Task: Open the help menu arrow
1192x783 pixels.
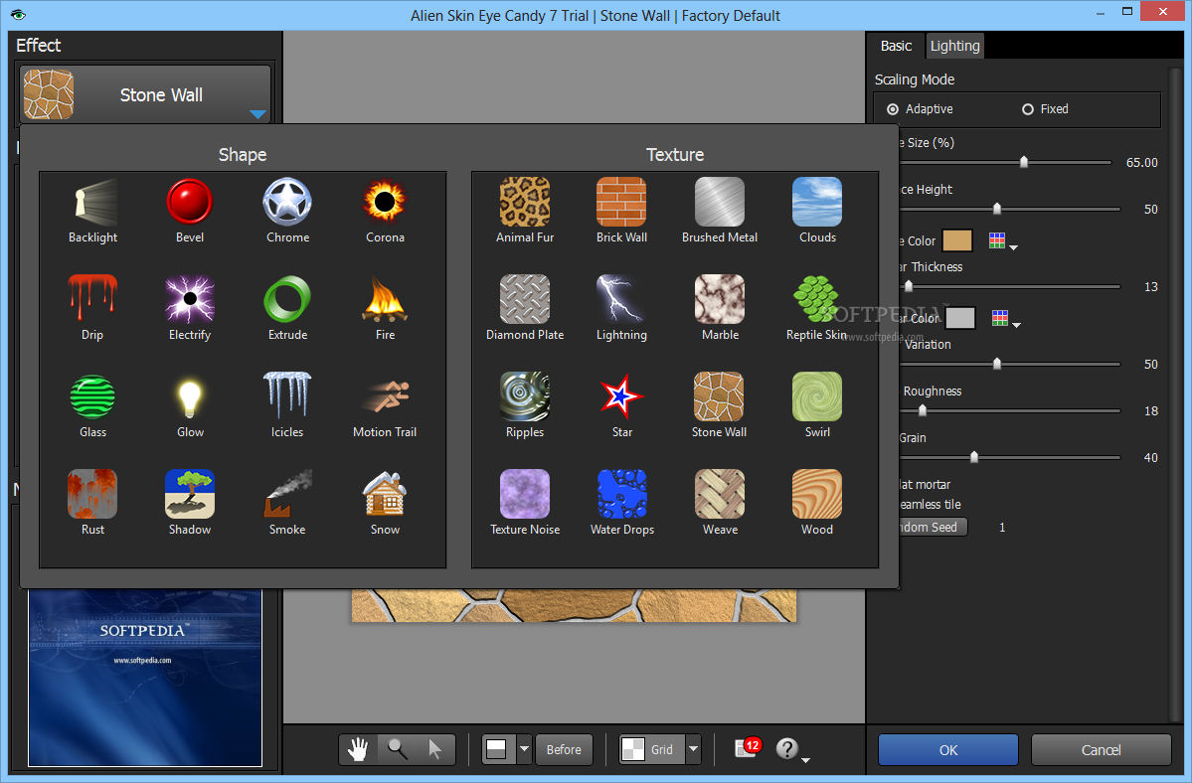Action: pos(806,760)
